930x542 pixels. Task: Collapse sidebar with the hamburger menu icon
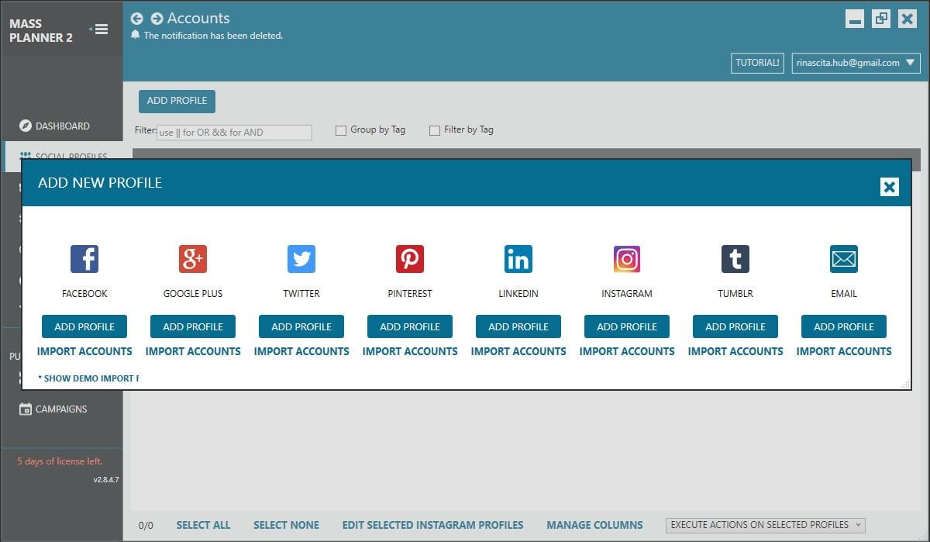click(102, 29)
